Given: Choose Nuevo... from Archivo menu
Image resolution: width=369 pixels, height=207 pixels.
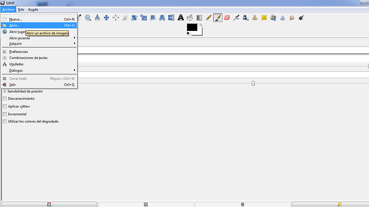Looking at the screenshot, I should point(39,19).
